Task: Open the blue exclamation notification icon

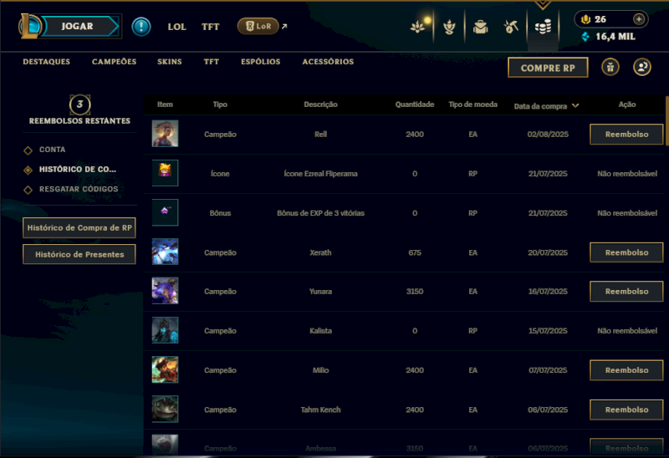Action: click(140, 27)
